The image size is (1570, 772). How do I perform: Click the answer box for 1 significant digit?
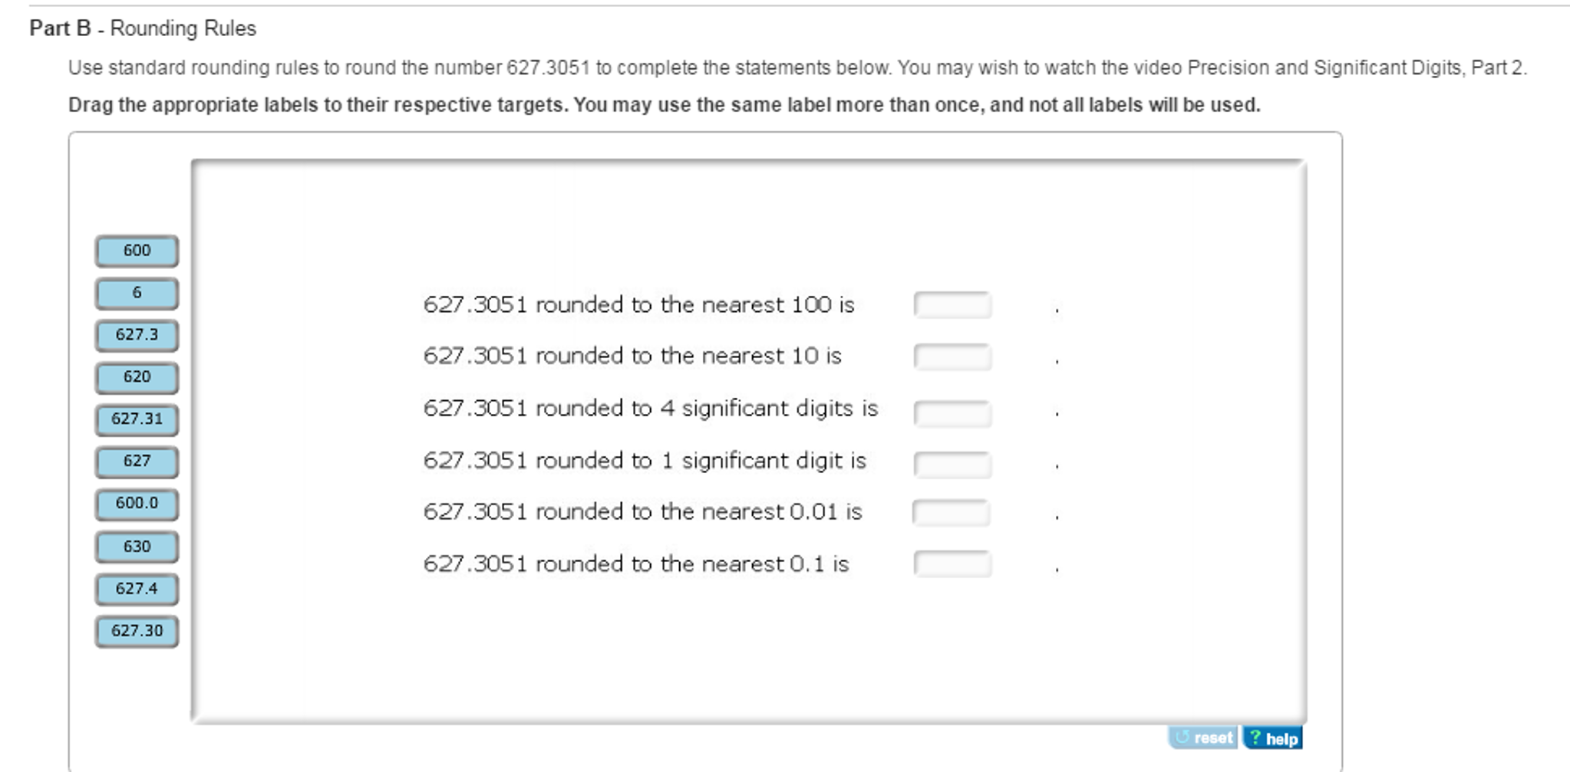[952, 465]
